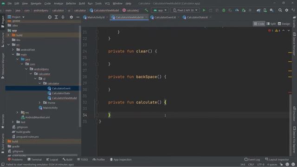The image size is (297, 167).
Task: Click the warning count indicator in editor
Action: tap(278, 31)
